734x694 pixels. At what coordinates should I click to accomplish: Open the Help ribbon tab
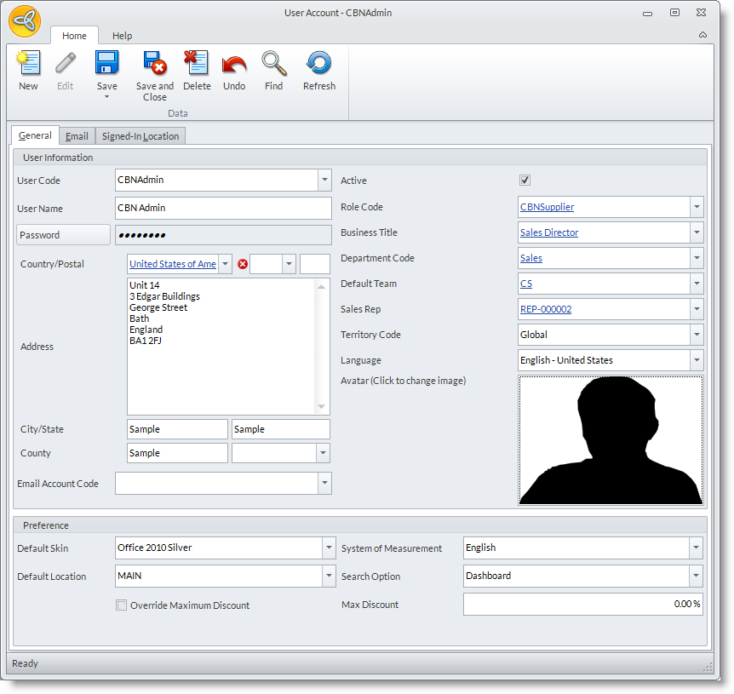click(x=123, y=36)
